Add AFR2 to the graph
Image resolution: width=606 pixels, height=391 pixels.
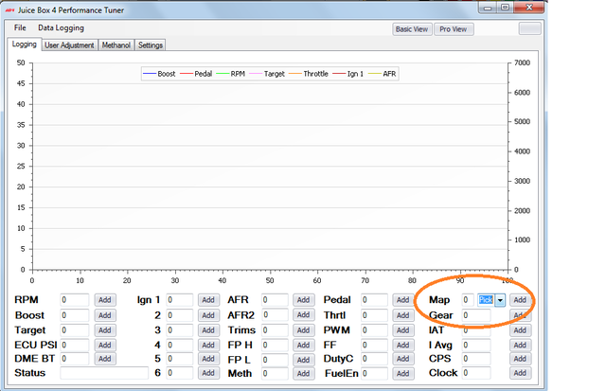point(303,315)
